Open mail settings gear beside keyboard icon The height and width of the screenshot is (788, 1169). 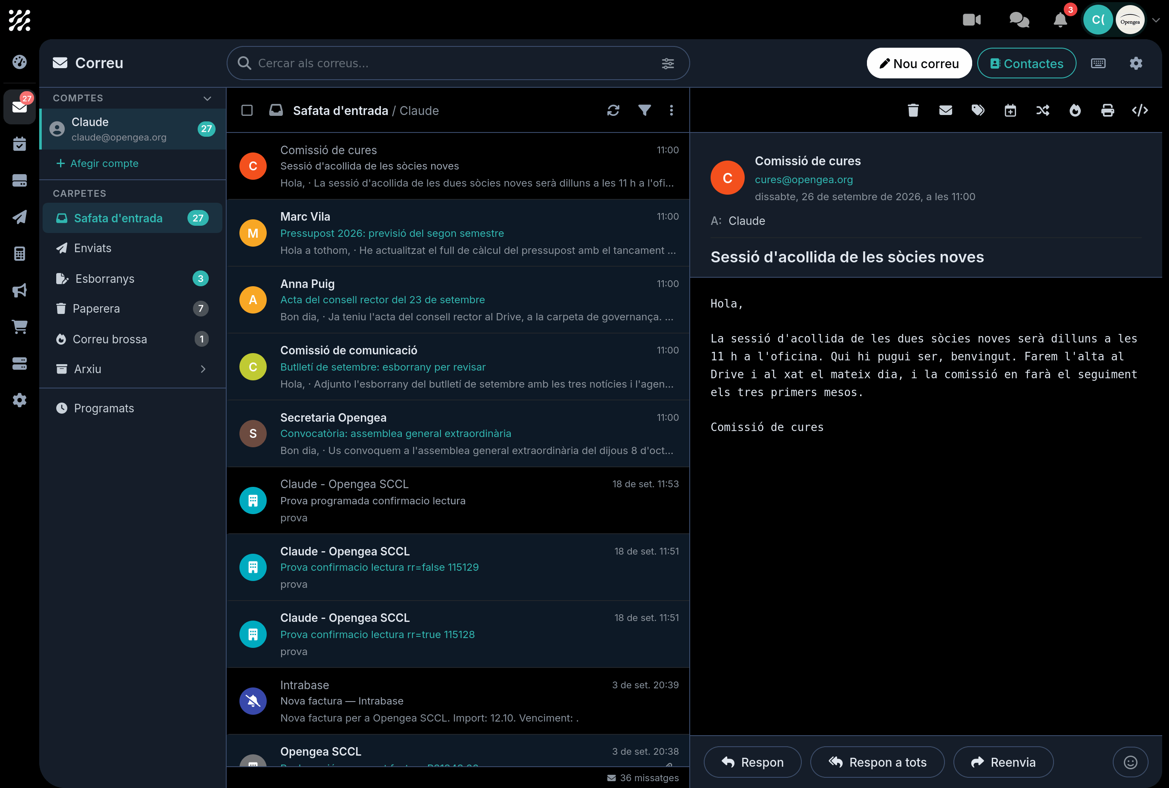coord(1136,63)
